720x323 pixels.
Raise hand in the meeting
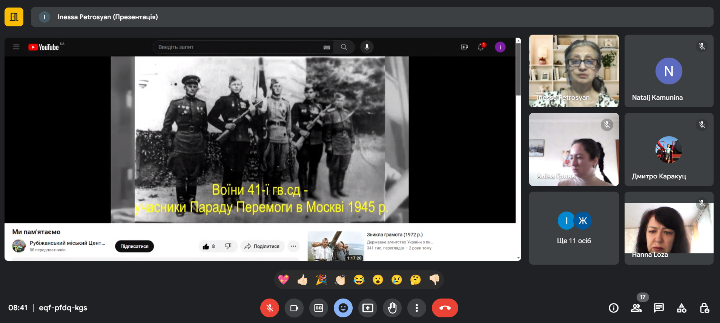click(392, 308)
